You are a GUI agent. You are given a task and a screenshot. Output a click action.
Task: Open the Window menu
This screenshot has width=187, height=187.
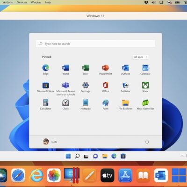tap(36, 2)
